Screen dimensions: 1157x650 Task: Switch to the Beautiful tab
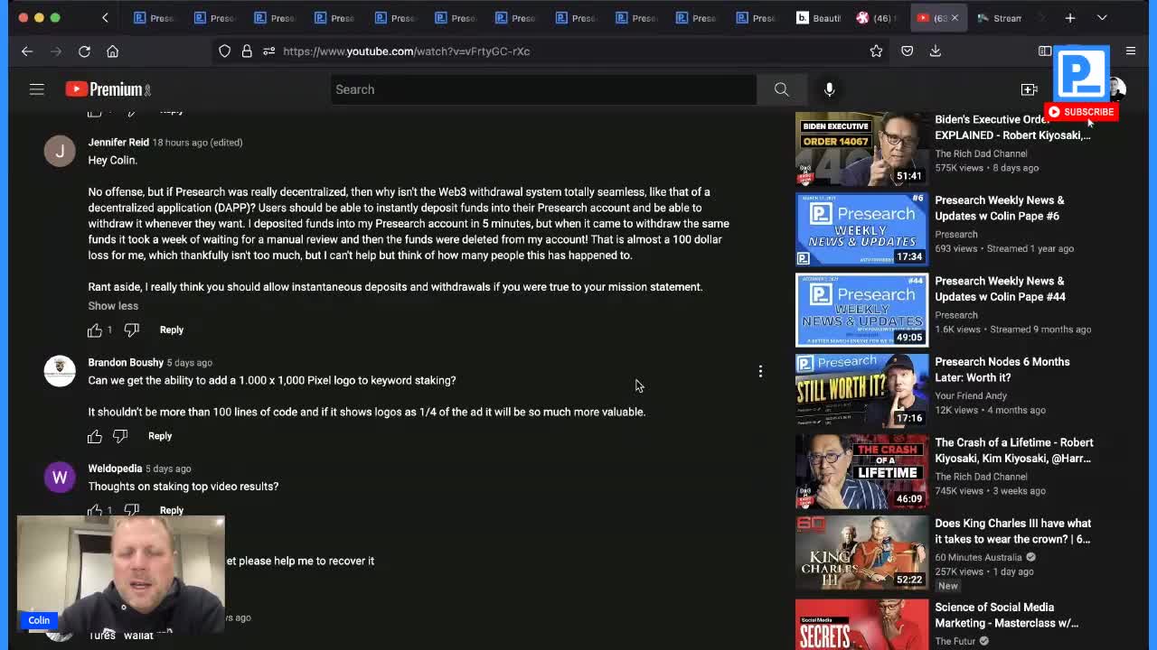[x=819, y=18]
